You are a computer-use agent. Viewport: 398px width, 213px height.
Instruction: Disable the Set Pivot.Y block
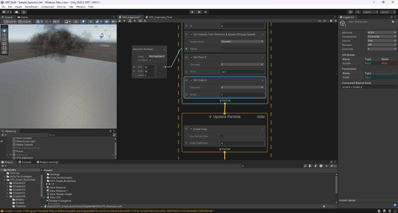[192, 57]
